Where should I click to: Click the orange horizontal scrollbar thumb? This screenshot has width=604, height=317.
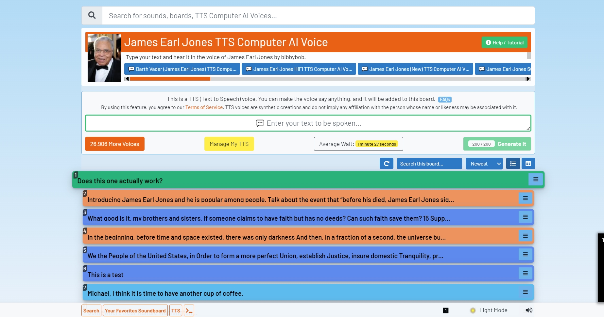click(x=170, y=79)
